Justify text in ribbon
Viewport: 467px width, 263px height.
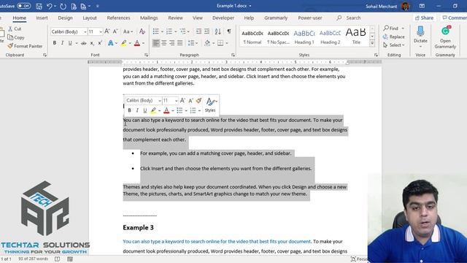(180, 43)
